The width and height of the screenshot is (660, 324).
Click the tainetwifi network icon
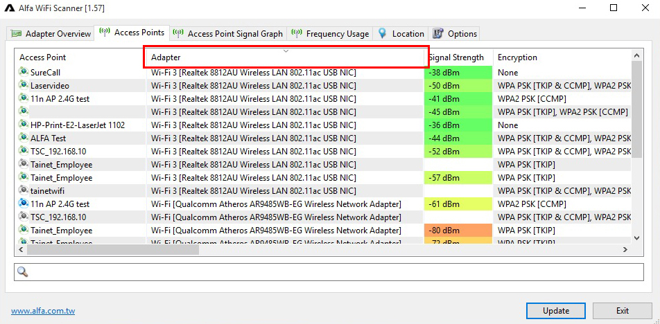click(x=24, y=190)
